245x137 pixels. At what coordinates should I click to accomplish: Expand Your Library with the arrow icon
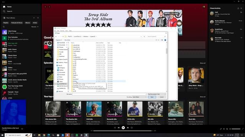pos(38,18)
